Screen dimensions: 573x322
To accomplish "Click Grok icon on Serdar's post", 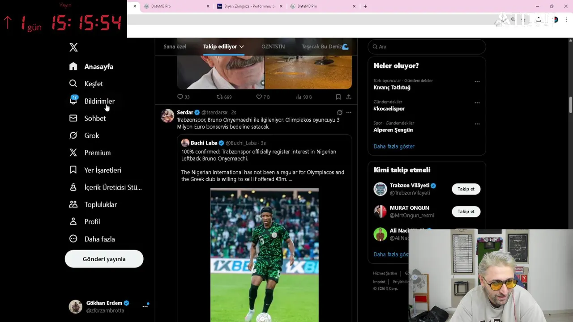I will [340, 112].
